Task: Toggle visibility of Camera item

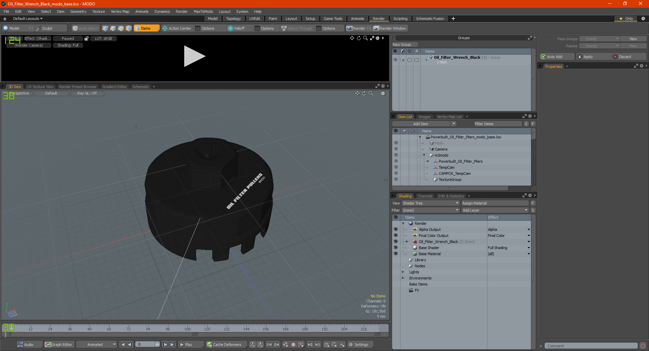Action: pos(395,149)
